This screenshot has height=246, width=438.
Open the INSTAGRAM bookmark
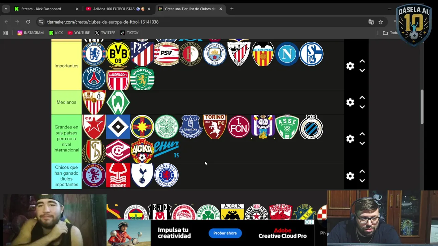pyautogui.click(x=30, y=33)
